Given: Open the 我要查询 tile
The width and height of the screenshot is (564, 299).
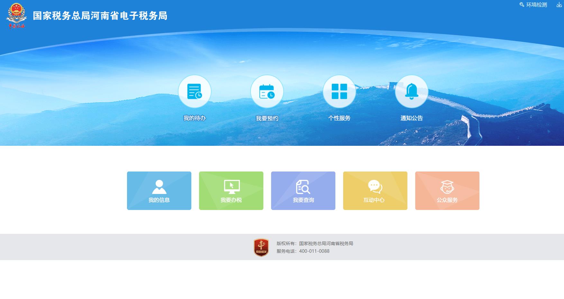Looking at the screenshot, I should pos(303,191).
